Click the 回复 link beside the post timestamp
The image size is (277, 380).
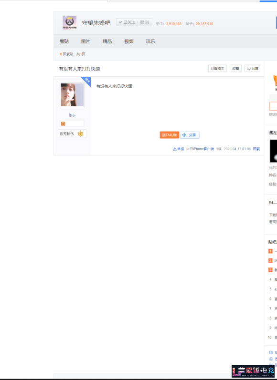click(256, 149)
